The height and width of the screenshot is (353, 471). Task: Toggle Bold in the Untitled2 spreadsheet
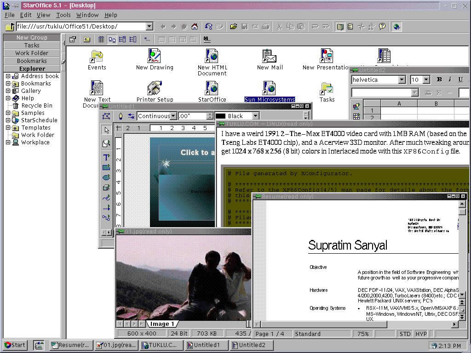(439, 80)
